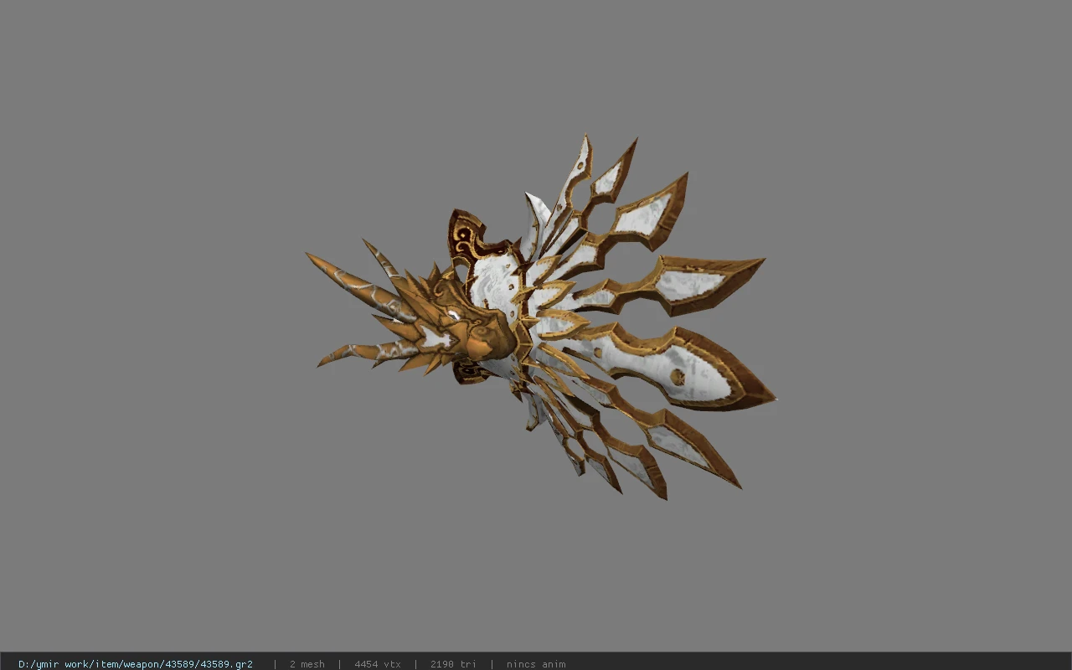1072x670 pixels.
Task: Click the '2190 tri' status entry
Action: point(453,664)
